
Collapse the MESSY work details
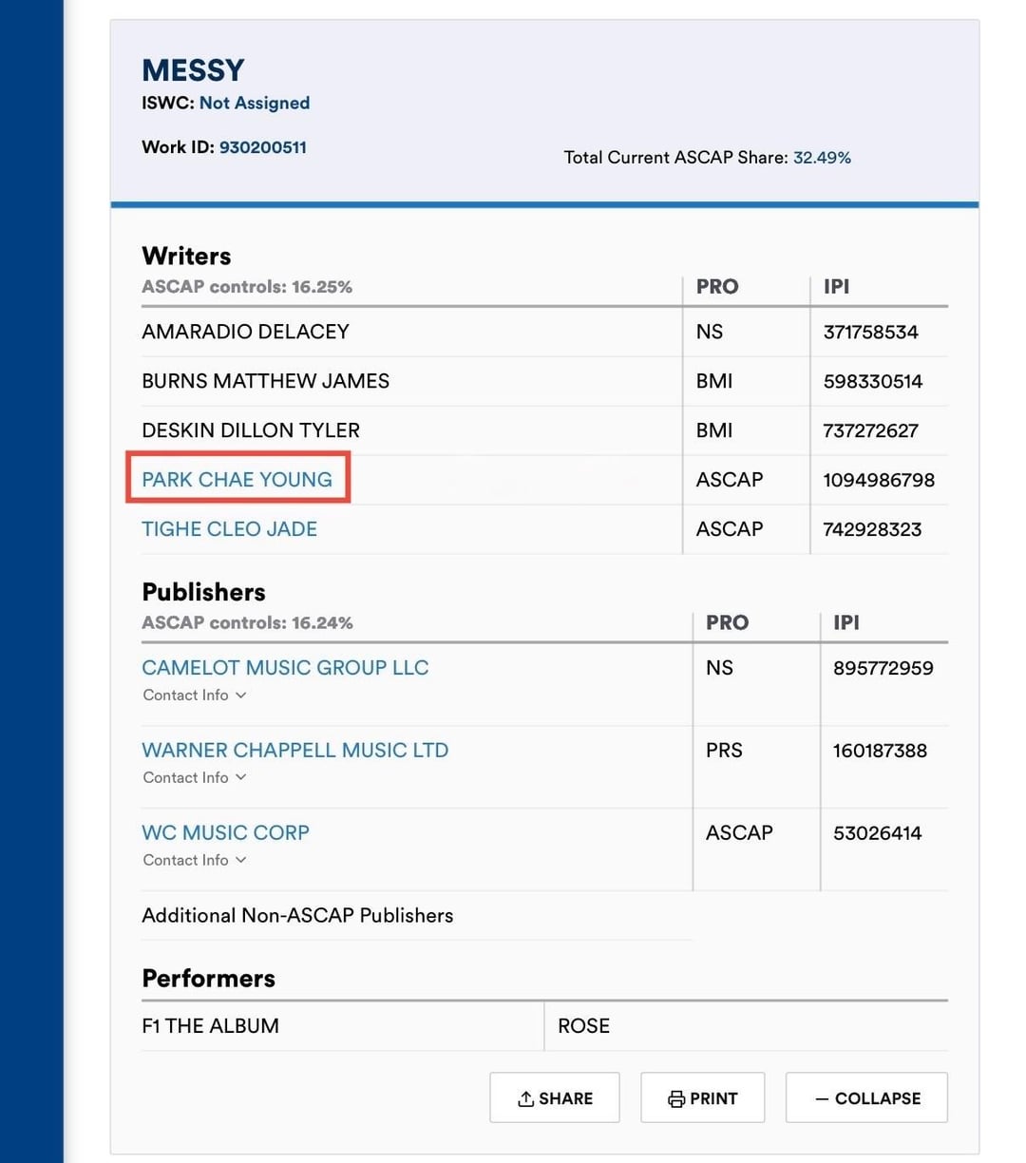(866, 1098)
